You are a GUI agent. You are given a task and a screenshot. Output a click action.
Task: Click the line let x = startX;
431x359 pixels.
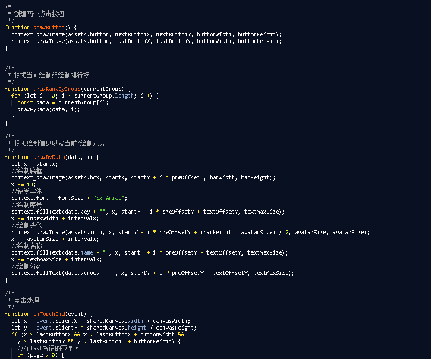[x=35, y=164]
